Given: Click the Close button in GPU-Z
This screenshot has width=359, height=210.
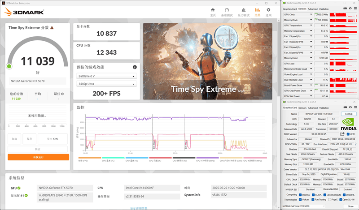Looking at the screenshot, I should [350, 206].
